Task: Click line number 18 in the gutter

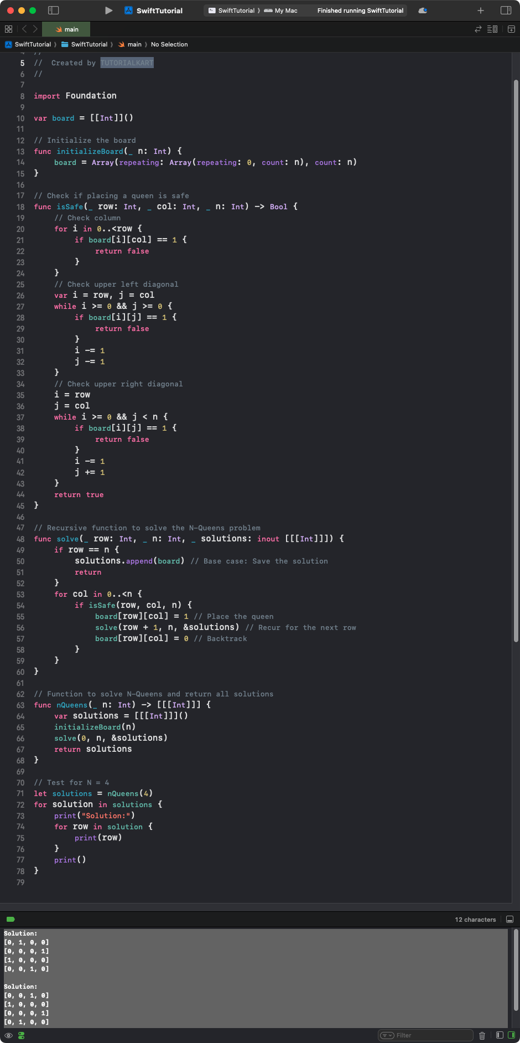Action: 20,207
